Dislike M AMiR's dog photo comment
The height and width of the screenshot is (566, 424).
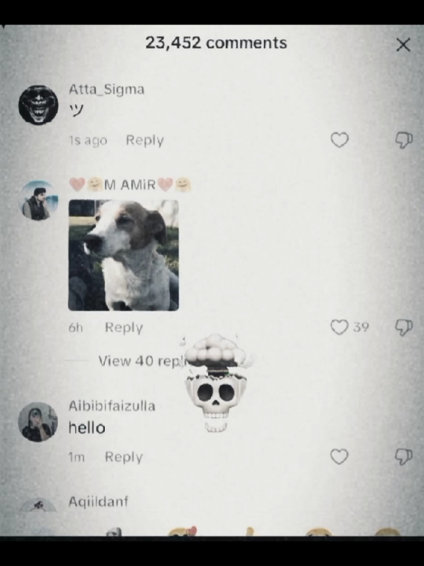404,328
